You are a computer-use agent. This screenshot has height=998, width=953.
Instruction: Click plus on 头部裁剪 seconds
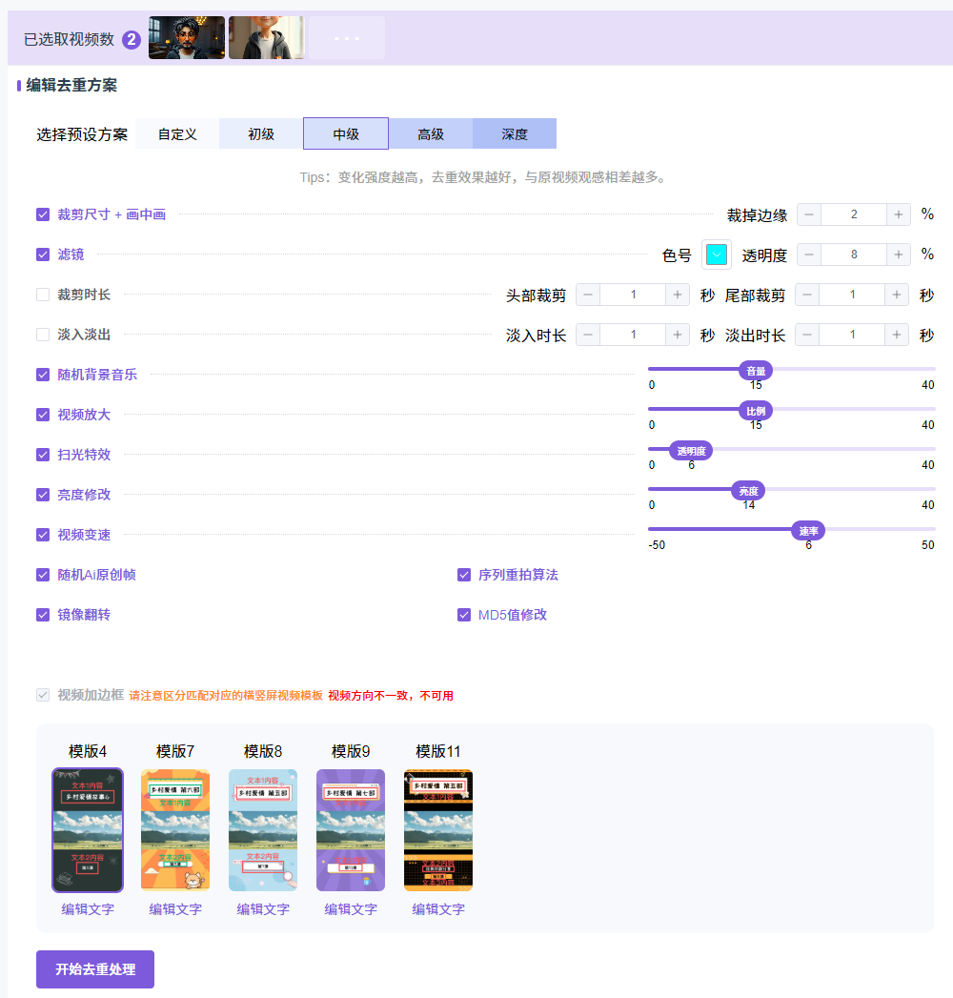click(x=677, y=295)
